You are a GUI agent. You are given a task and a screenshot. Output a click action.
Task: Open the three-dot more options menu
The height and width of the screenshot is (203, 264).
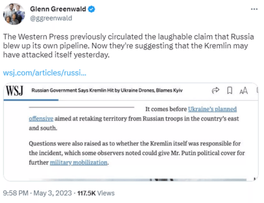click(x=254, y=9)
